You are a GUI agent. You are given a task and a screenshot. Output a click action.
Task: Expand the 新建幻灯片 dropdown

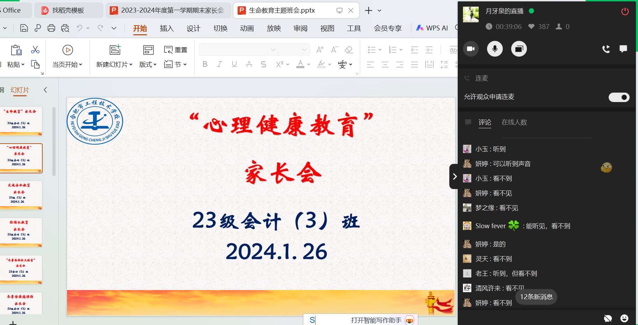pos(114,65)
